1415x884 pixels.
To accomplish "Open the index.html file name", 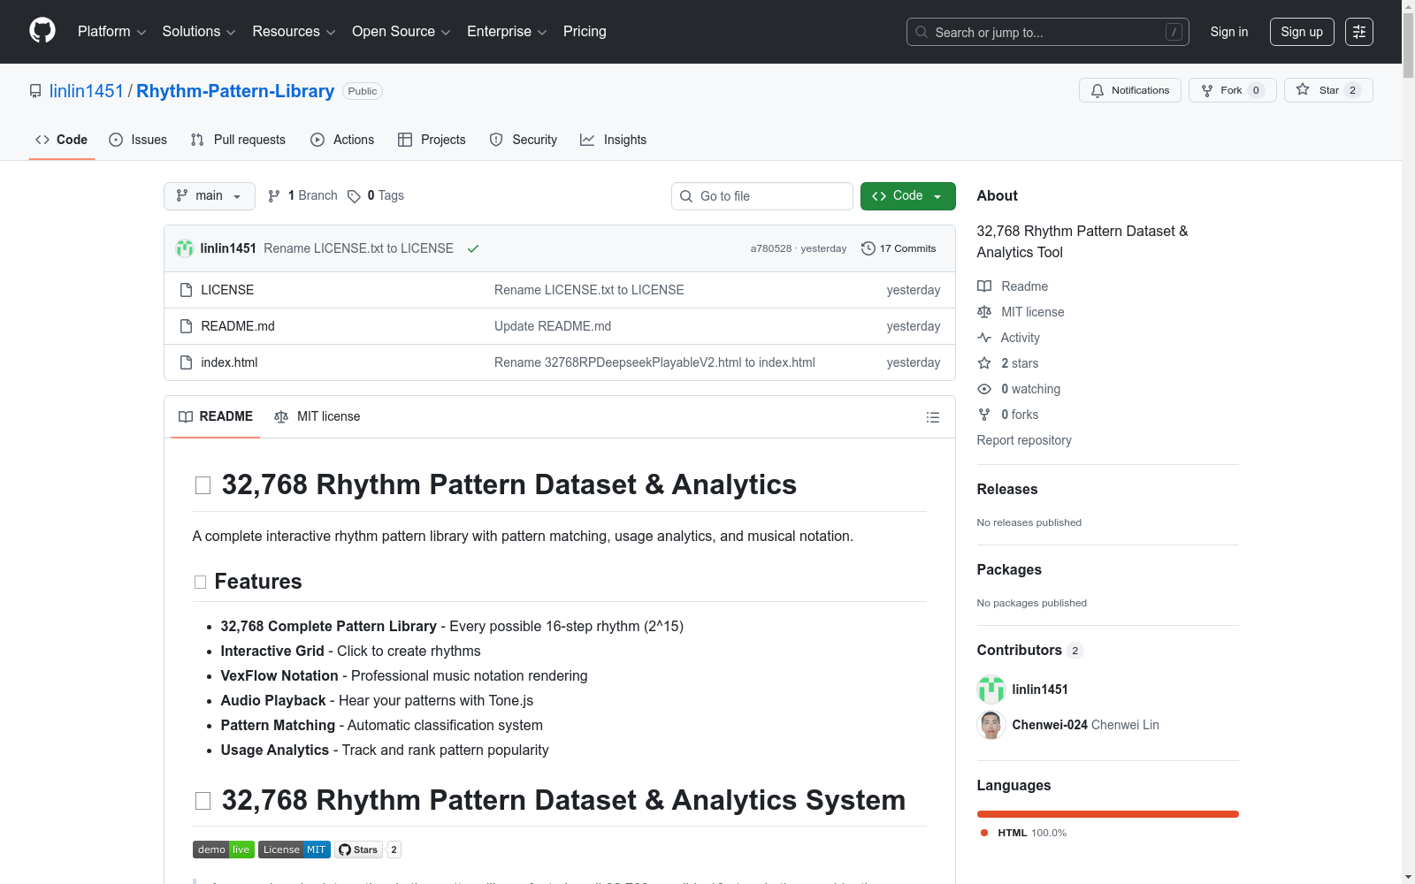I will click(229, 362).
